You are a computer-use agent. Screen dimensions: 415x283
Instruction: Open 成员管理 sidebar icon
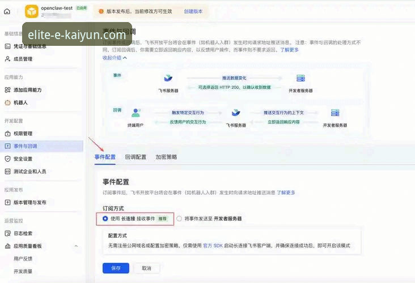8,59
